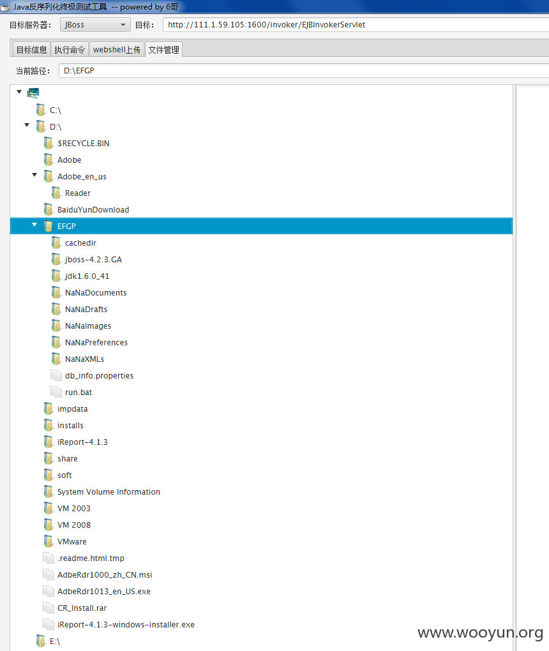The width and height of the screenshot is (549, 651).
Task: Select the VM 2008 folder name
Action: (74, 525)
